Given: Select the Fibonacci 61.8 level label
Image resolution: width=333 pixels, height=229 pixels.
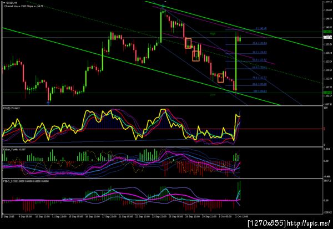Looking at the screenshot, I should pos(260,68).
